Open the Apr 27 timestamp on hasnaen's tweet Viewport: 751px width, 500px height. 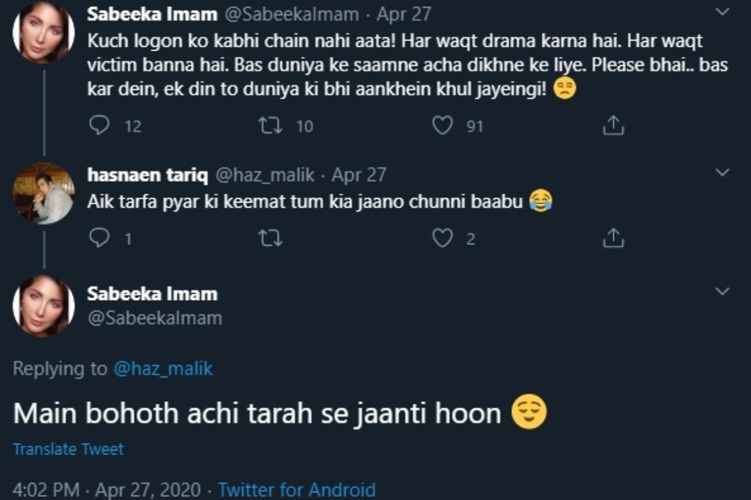pos(359,174)
